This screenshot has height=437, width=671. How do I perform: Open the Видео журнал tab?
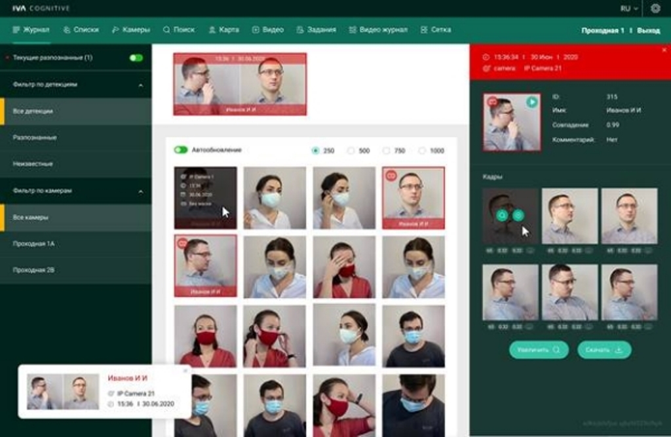[x=378, y=30]
